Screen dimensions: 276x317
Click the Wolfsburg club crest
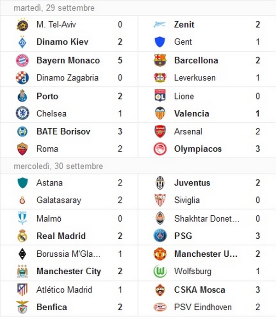[x=160, y=271]
